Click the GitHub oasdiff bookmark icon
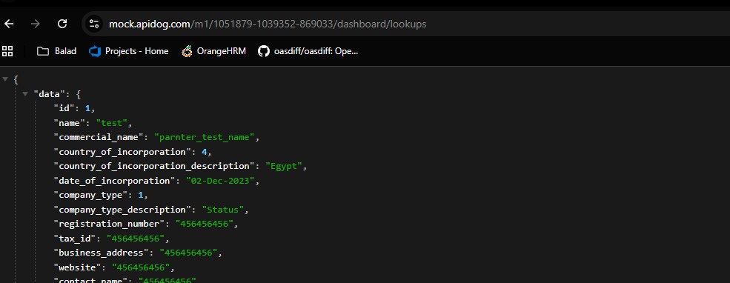This screenshot has width=730, height=283. point(264,51)
